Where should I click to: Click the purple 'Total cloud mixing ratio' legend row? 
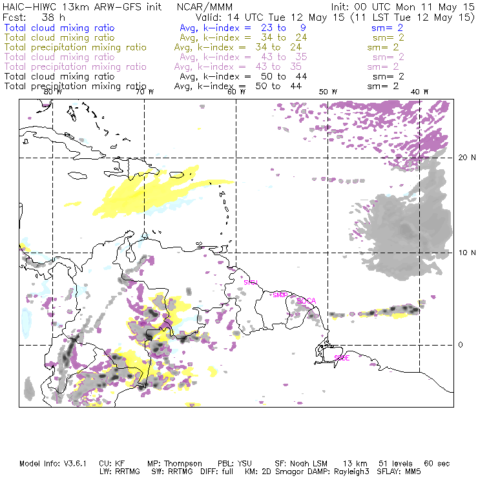204,57
